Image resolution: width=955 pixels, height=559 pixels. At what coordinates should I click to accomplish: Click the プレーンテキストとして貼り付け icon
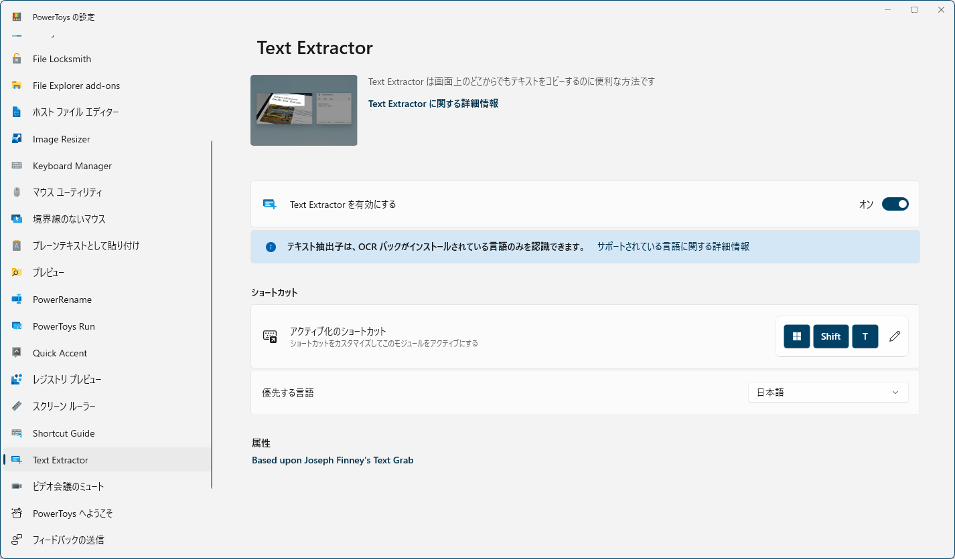pos(17,246)
